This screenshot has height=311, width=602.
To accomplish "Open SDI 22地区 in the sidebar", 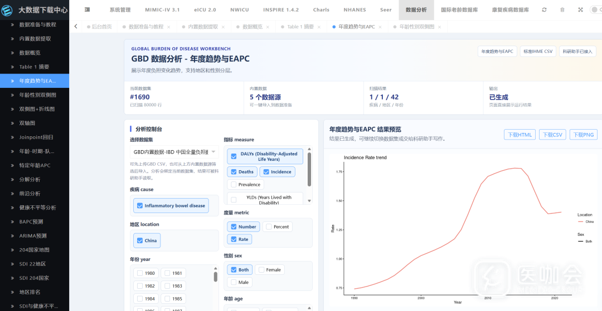I will click(x=32, y=264).
